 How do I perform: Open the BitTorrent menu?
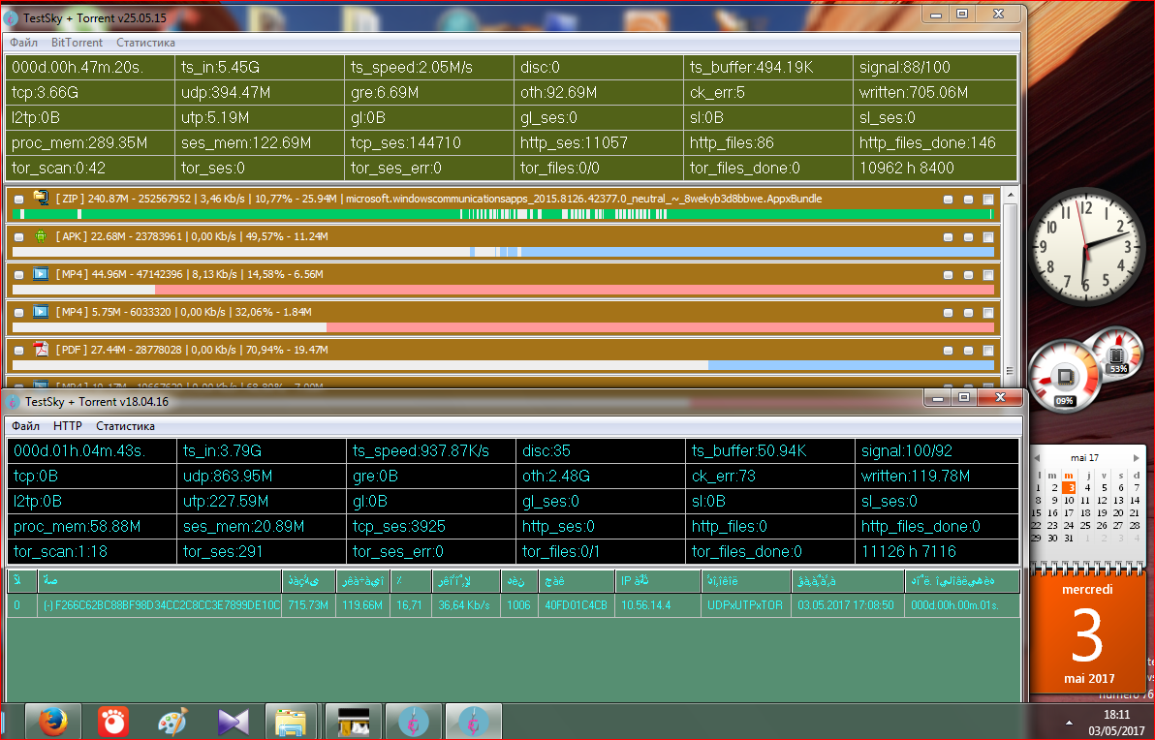(x=77, y=43)
